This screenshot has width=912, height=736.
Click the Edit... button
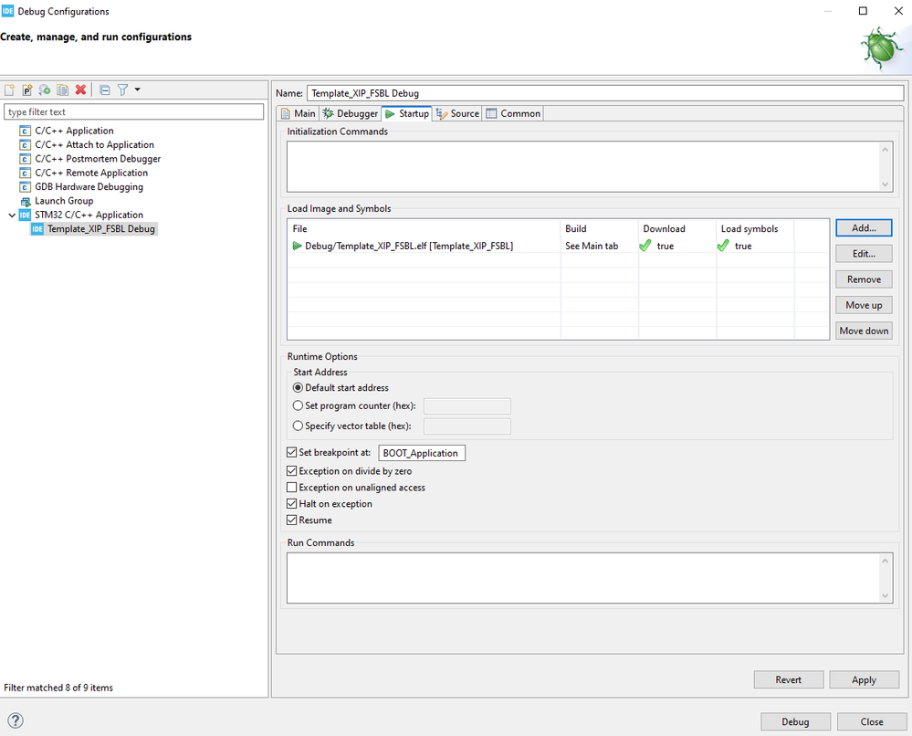[864, 254]
